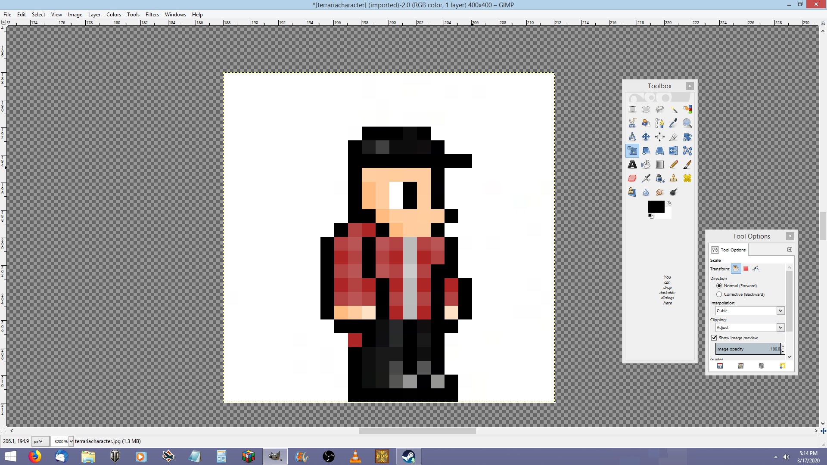Choose the Smudge finger tool
Screen dimensions: 827x465
pos(659,192)
